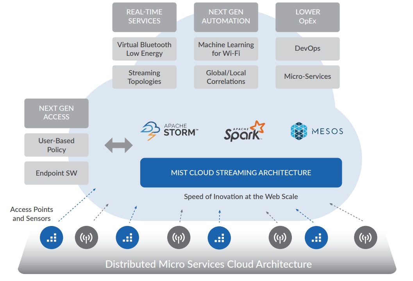Click the Real-Time Services header box
The height and width of the screenshot is (281, 413).
point(144,17)
